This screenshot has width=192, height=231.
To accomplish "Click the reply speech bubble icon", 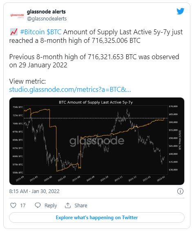I will click(38, 205).
